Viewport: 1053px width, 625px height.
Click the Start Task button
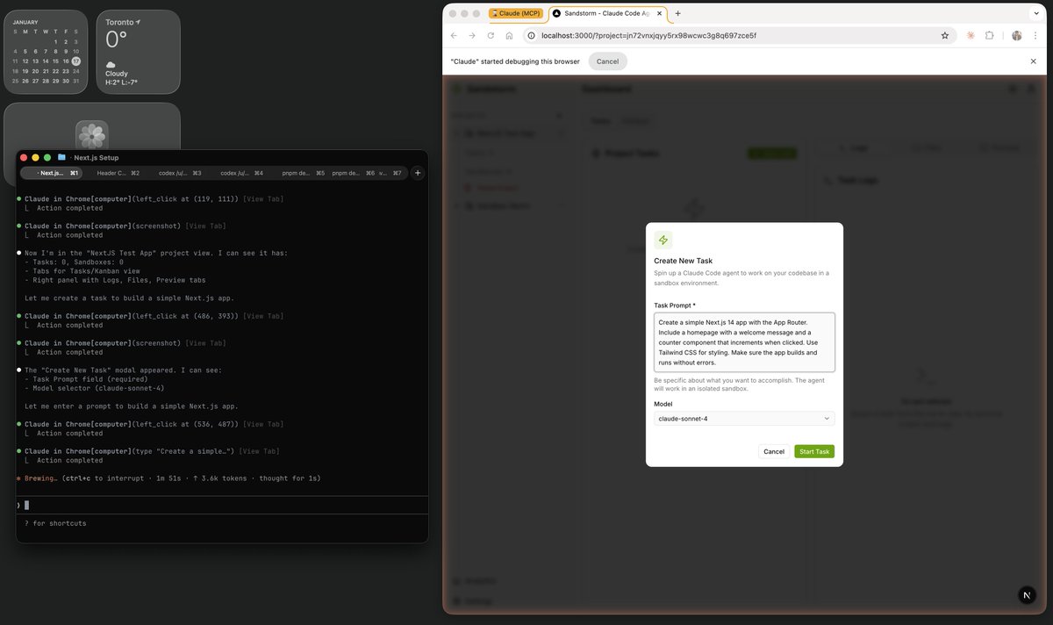tap(813, 450)
